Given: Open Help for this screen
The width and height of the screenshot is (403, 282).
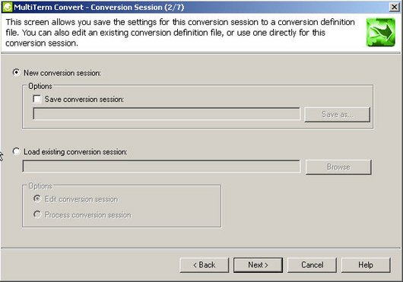Looking at the screenshot, I should (x=366, y=265).
